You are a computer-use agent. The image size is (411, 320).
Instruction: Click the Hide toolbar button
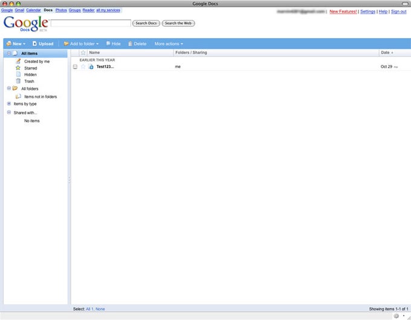tap(113, 43)
